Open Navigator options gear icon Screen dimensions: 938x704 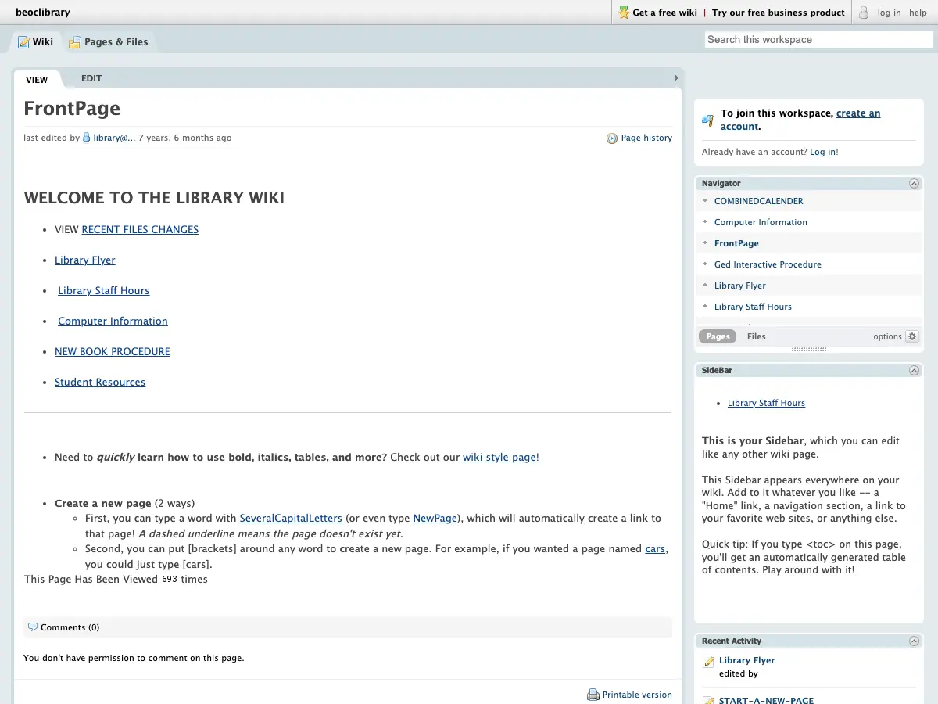coord(912,336)
